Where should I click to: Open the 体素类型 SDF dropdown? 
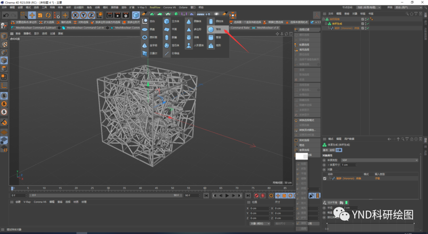point(379,160)
